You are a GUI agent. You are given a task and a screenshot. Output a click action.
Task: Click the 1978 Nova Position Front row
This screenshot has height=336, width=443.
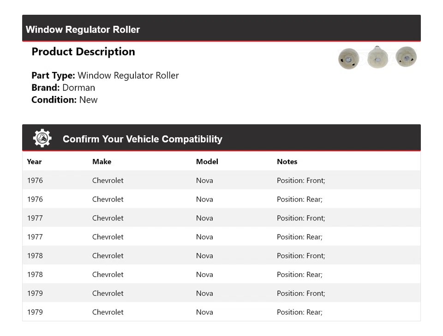221,256
